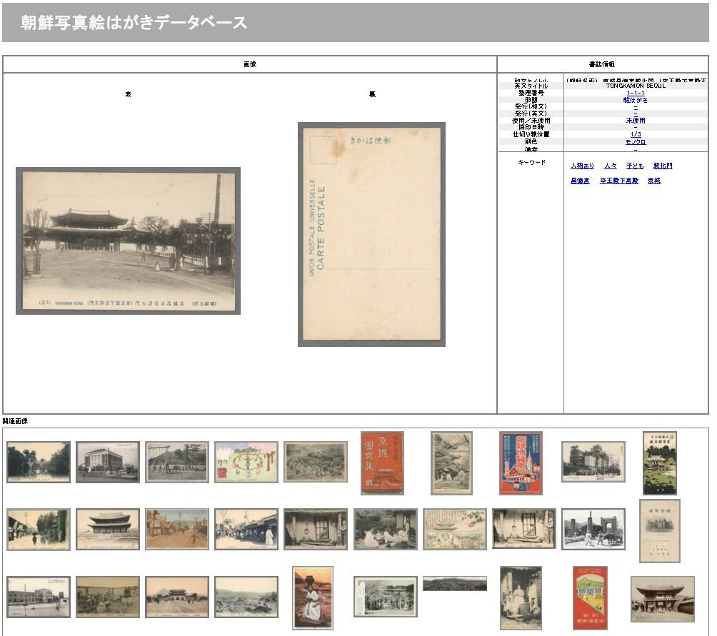
Task: Open the last gate building thumbnail in bottom row
Action: pyautogui.click(x=662, y=599)
